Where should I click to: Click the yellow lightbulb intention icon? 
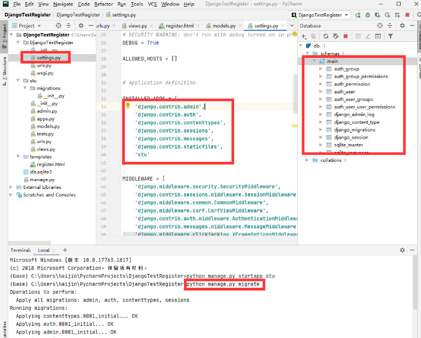click(x=128, y=105)
